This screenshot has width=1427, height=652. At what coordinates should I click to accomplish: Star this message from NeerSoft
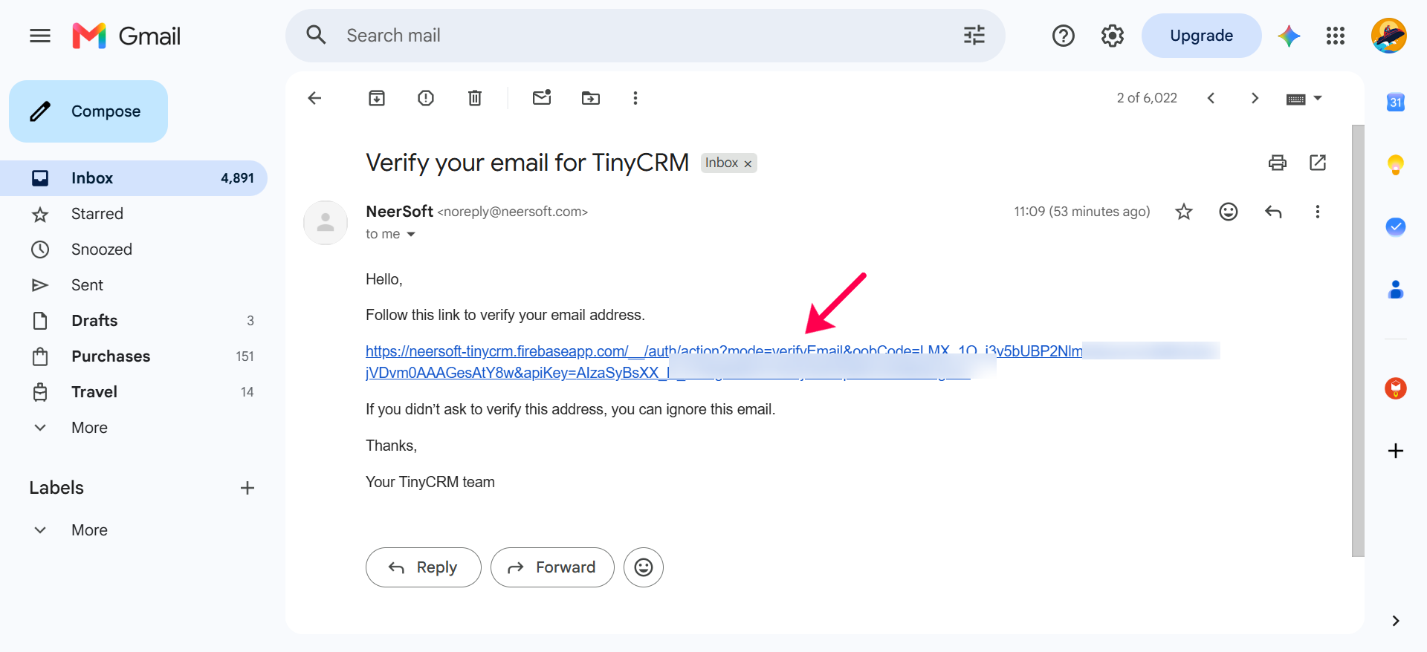(1184, 212)
